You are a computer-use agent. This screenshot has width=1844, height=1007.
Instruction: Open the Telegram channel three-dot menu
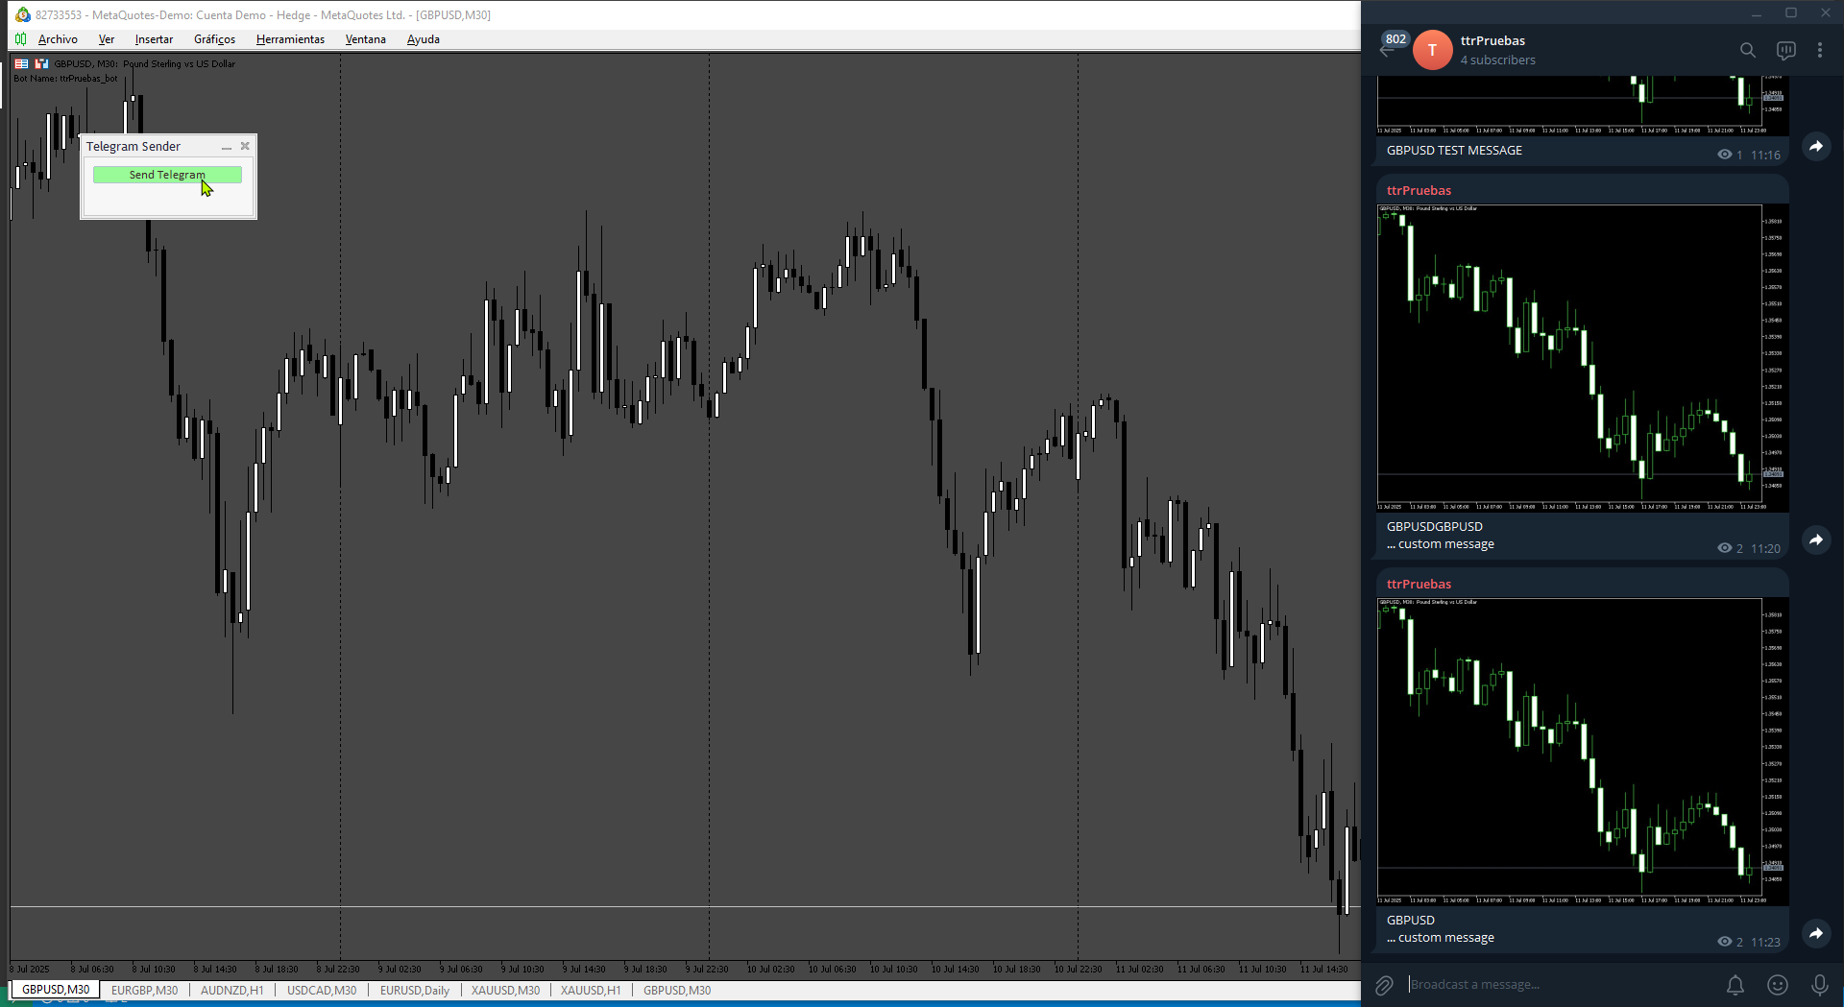(x=1820, y=50)
